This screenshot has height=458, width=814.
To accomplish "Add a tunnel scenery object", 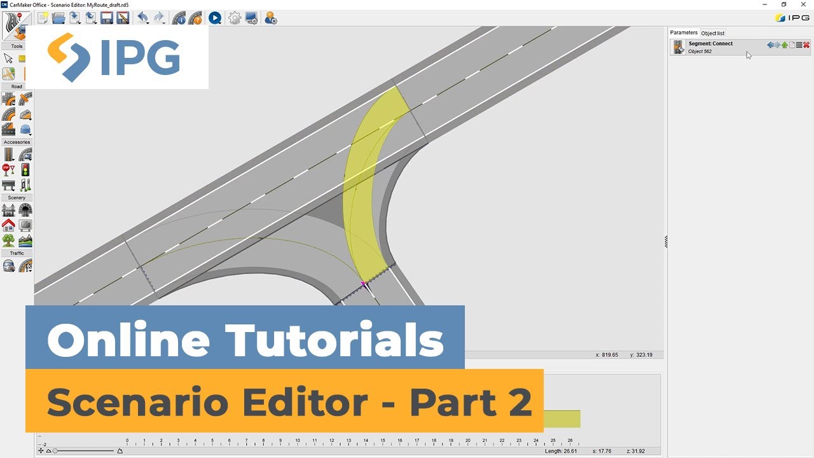I will 25,210.
